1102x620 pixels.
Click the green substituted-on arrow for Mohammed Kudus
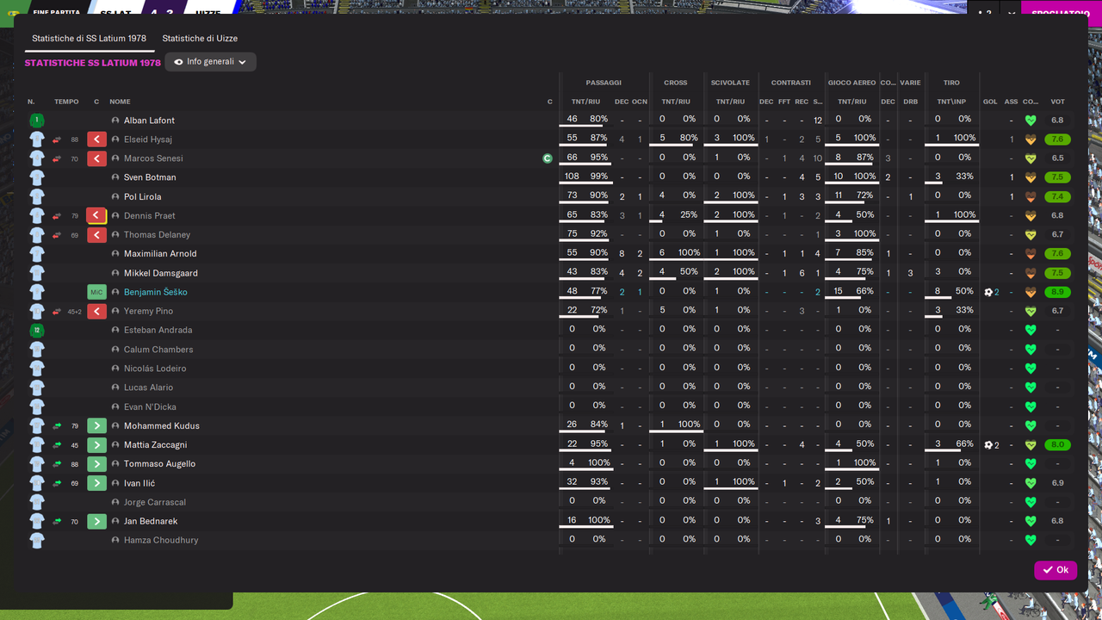pyautogui.click(x=96, y=425)
